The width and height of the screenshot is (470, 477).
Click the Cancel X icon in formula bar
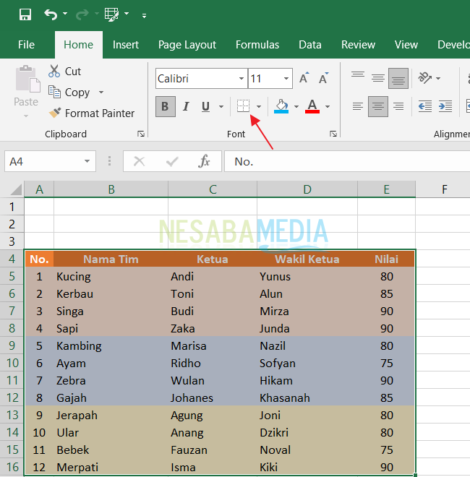[140, 161]
